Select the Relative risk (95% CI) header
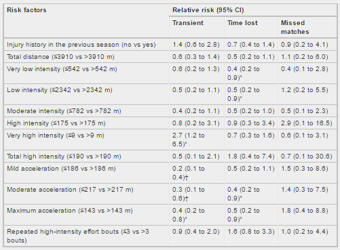 coord(208,10)
